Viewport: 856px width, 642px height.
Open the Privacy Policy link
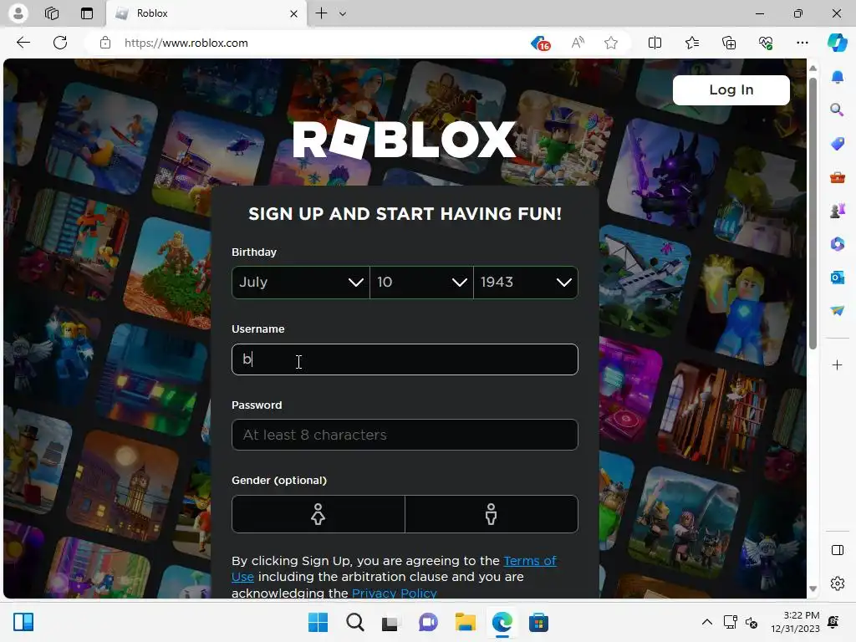click(x=395, y=593)
